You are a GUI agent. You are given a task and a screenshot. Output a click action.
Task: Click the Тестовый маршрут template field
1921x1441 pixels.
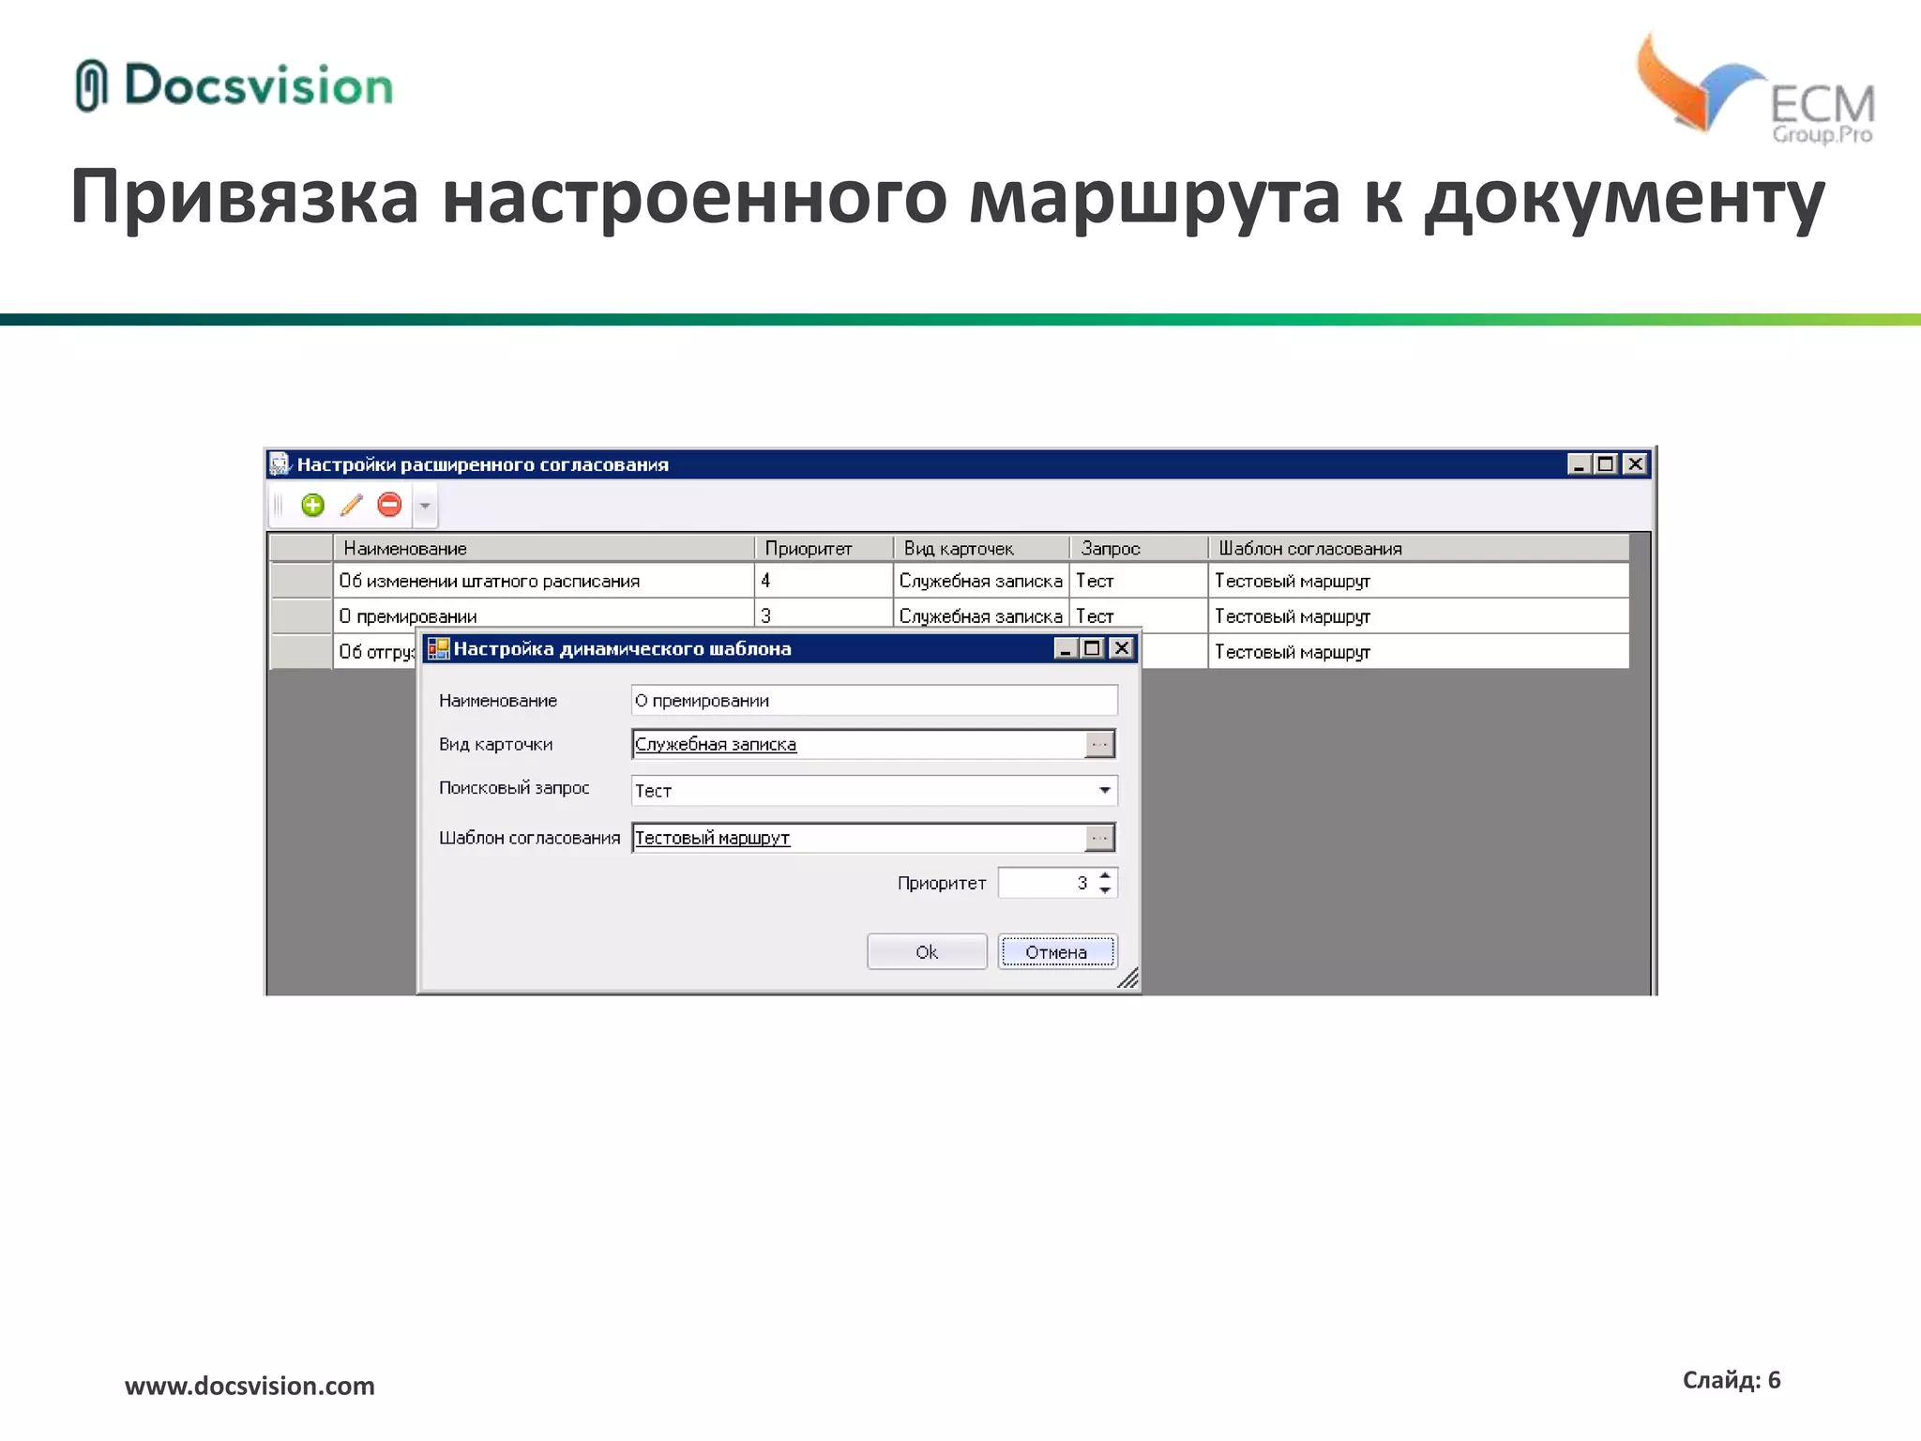(858, 838)
